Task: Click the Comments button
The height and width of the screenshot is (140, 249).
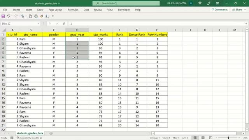Action: (x=219, y=10)
